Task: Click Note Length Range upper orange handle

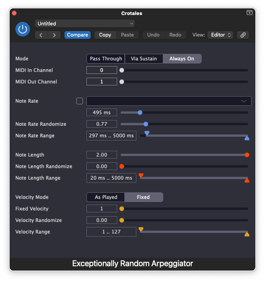Action: click(x=247, y=180)
